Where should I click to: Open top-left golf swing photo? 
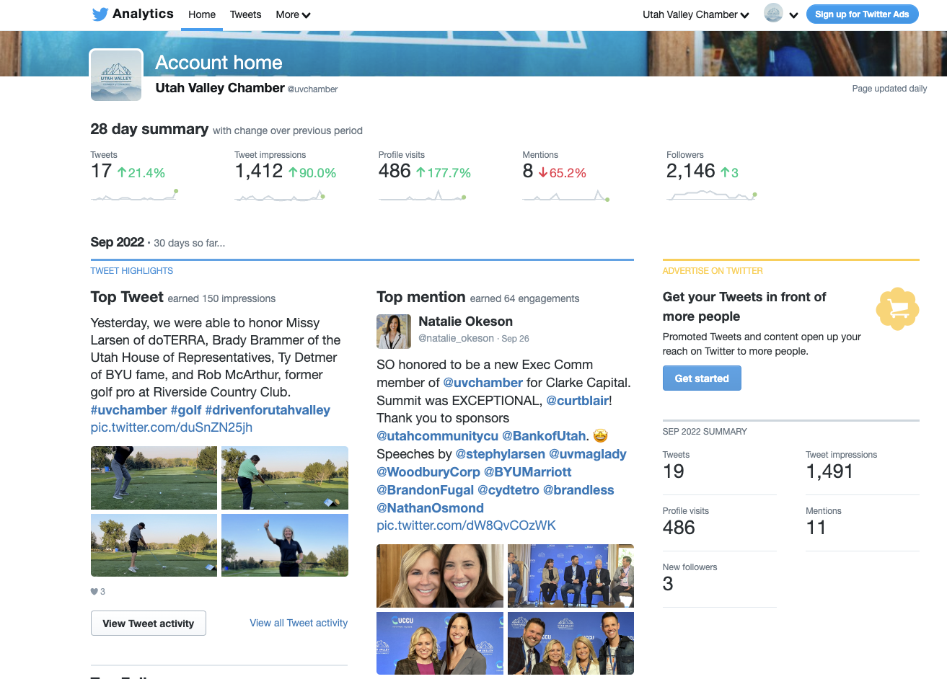click(154, 478)
